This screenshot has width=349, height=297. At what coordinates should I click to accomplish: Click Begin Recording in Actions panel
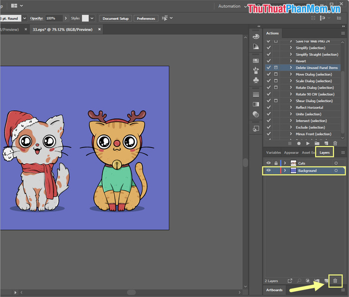pyautogui.click(x=299, y=144)
